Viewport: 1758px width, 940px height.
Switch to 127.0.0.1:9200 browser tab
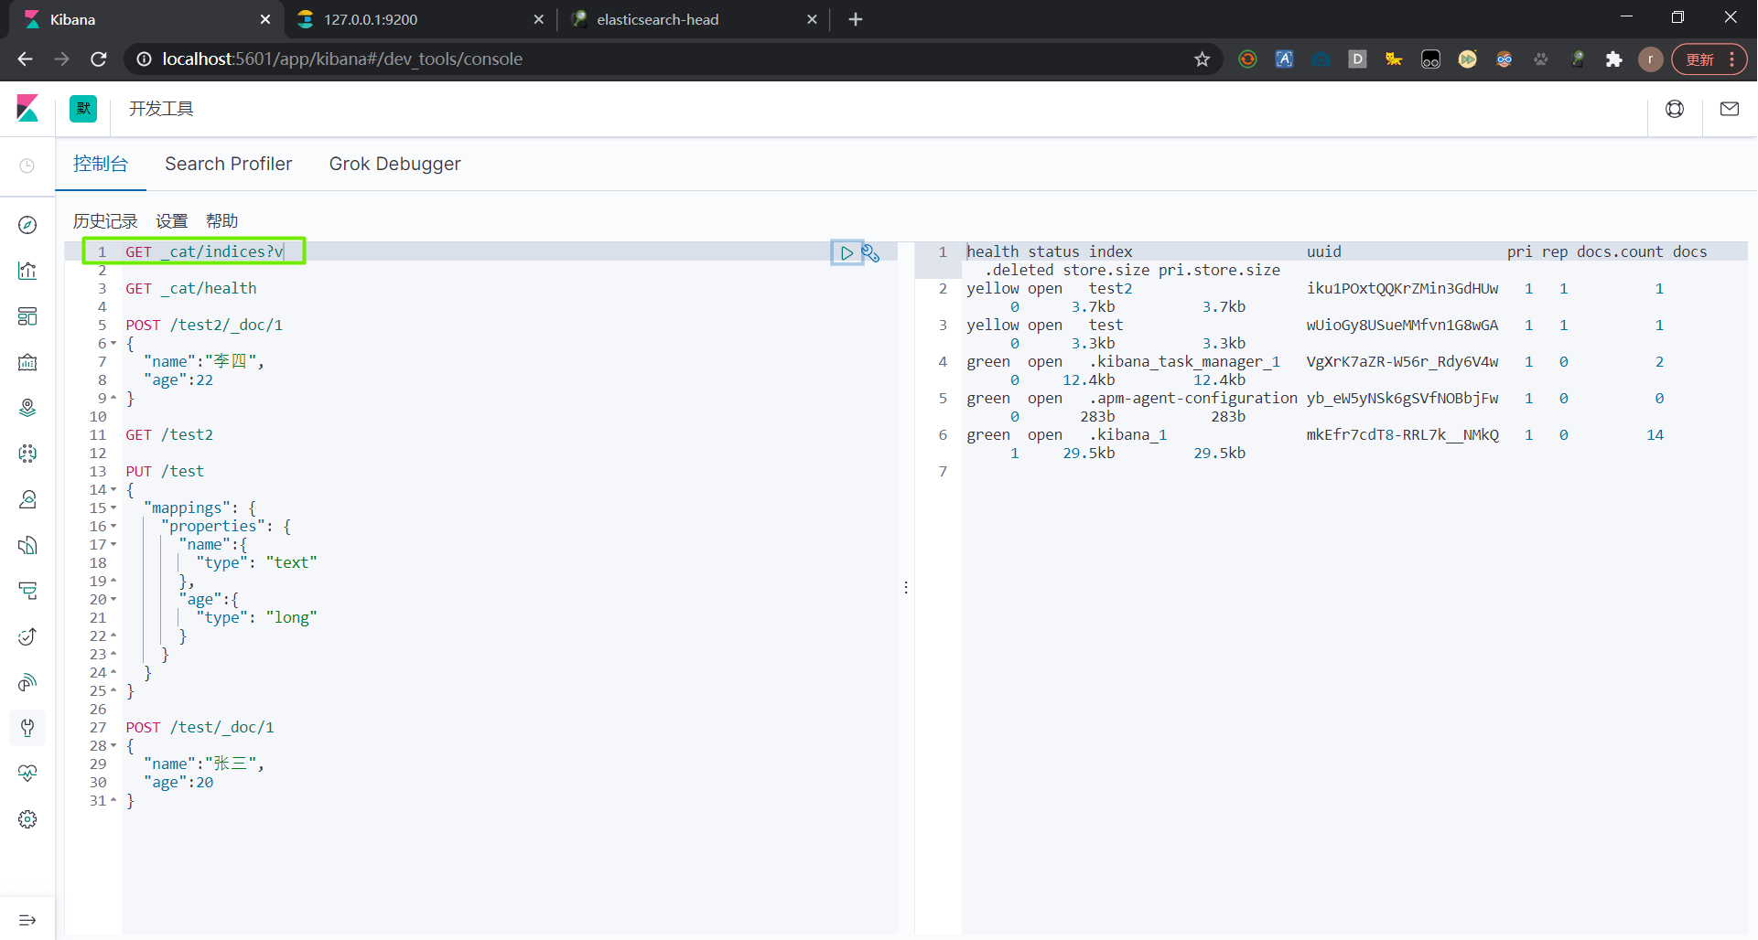pyautogui.click(x=420, y=19)
